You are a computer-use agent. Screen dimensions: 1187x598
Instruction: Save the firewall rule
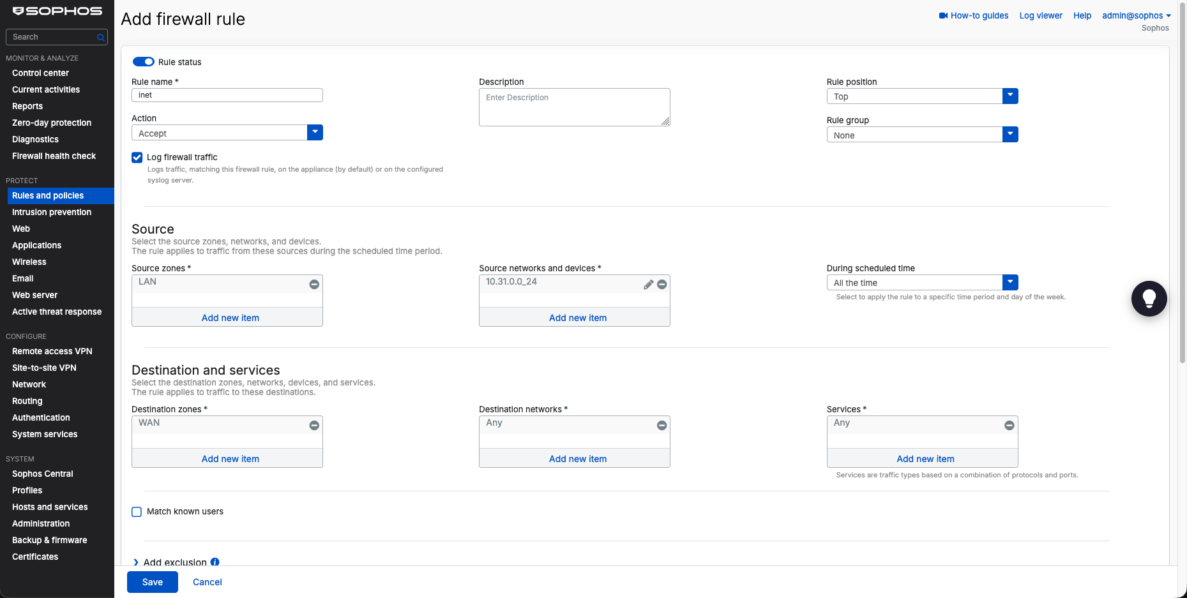click(153, 582)
